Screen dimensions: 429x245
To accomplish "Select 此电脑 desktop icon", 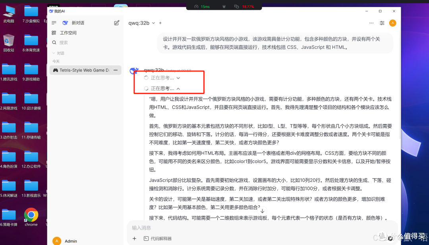I will [x=9, y=14].
